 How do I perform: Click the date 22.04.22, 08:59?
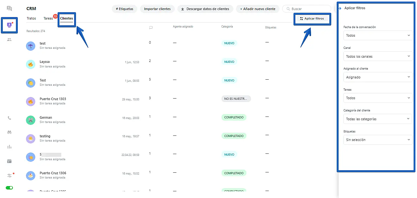click(130, 155)
